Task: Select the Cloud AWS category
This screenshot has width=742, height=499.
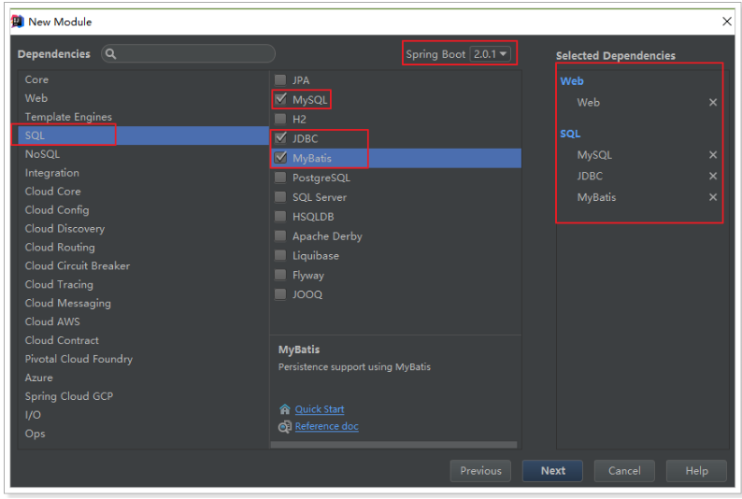Action: (144, 321)
